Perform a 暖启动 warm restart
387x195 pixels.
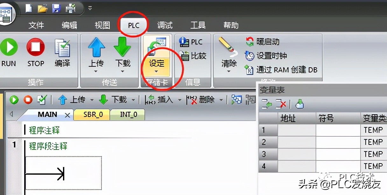tap(267, 41)
